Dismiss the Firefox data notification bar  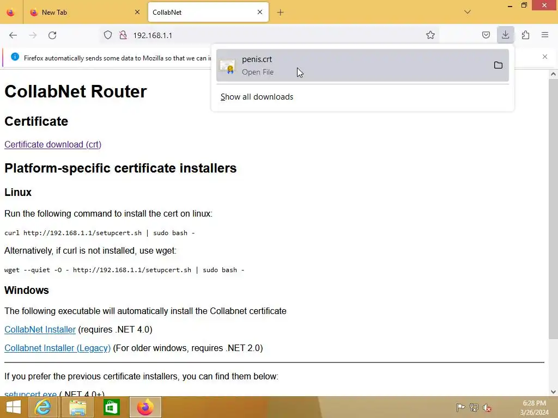[x=545, y=57]
